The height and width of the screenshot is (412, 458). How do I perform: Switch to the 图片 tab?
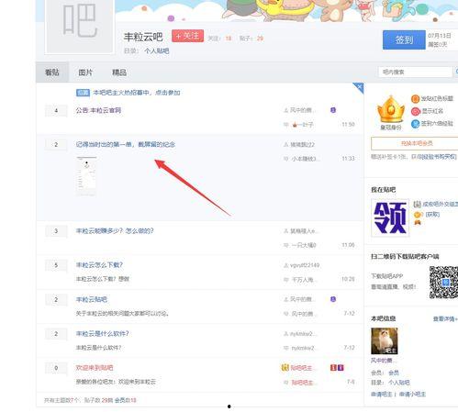pos(85,72)
